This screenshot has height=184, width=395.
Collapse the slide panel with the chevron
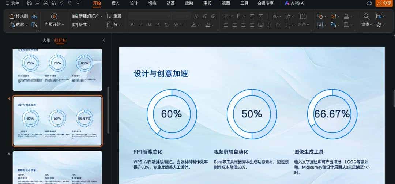[103, 40]
